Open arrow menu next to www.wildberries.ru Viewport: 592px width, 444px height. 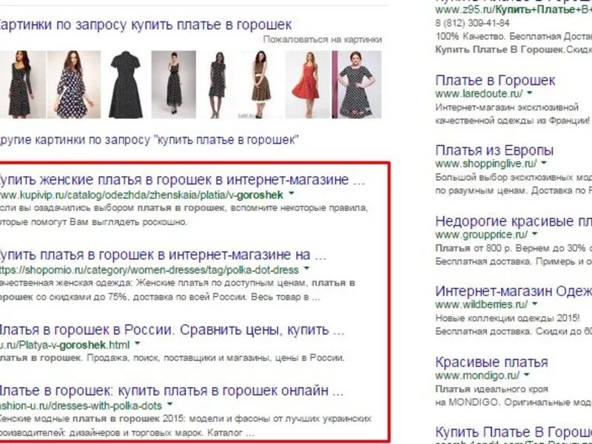tap(535, 303)
